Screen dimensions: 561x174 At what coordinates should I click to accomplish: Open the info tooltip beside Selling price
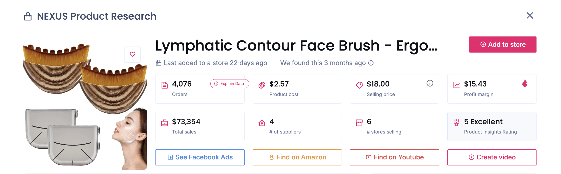coord(430,83)
